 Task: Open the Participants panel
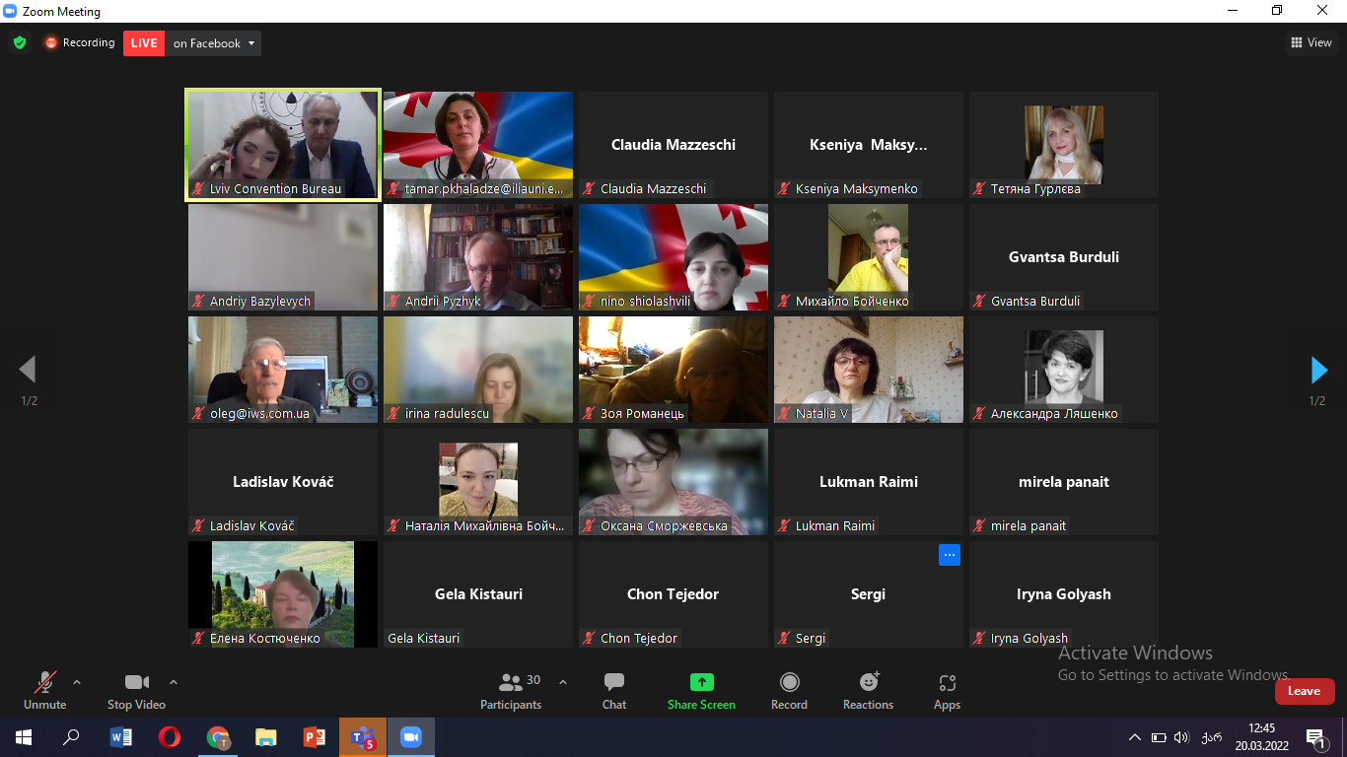pyautogui.click(x=511, y=690)
